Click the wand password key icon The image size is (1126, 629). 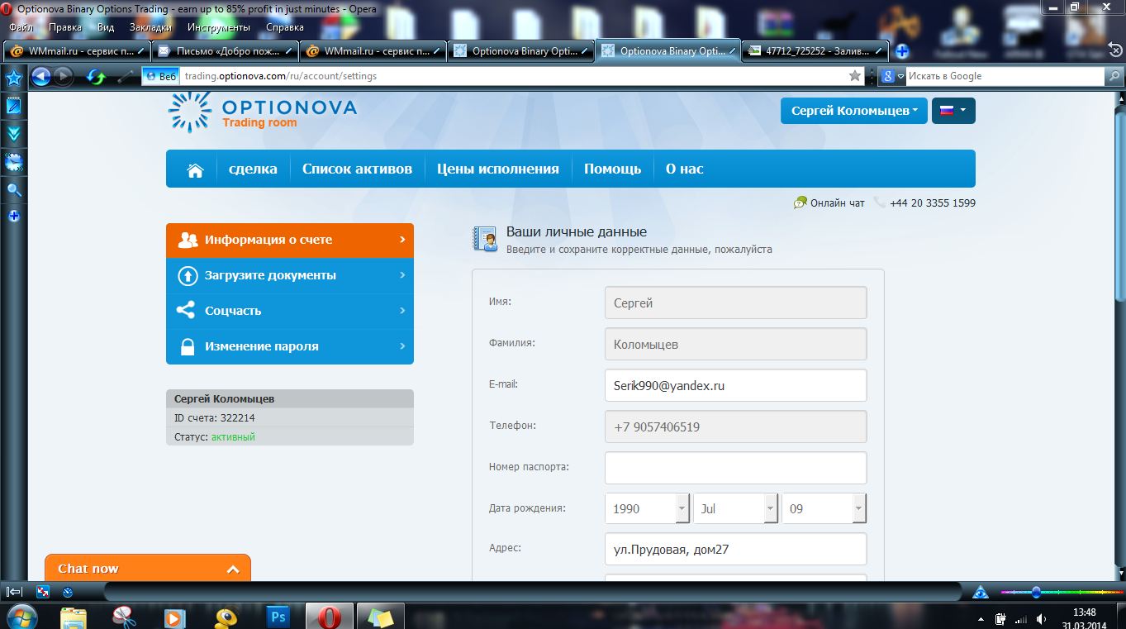tap(126, 77)
